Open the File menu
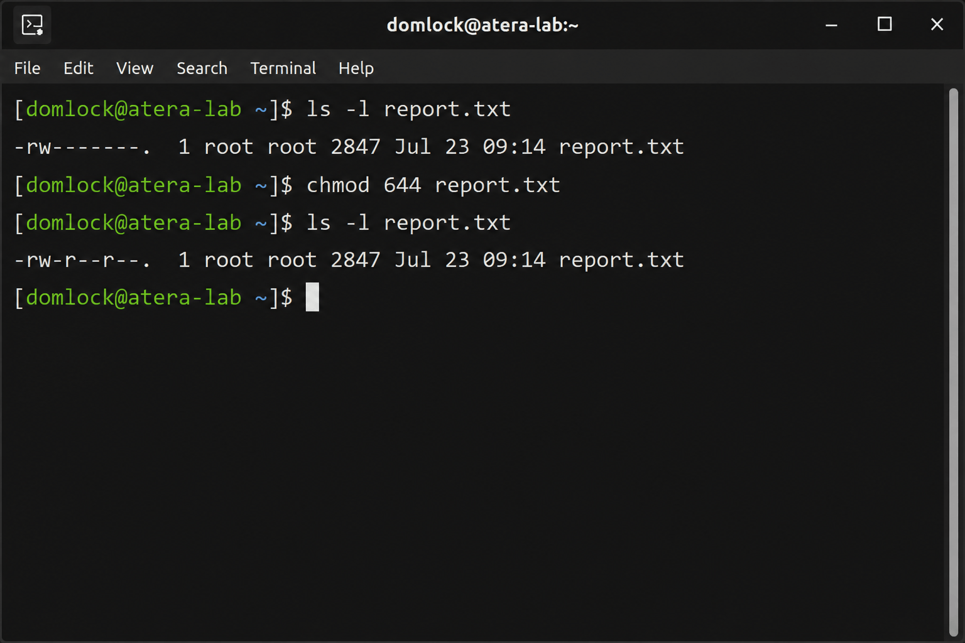This screenshot has height=643, width=965. pos(28,68)
